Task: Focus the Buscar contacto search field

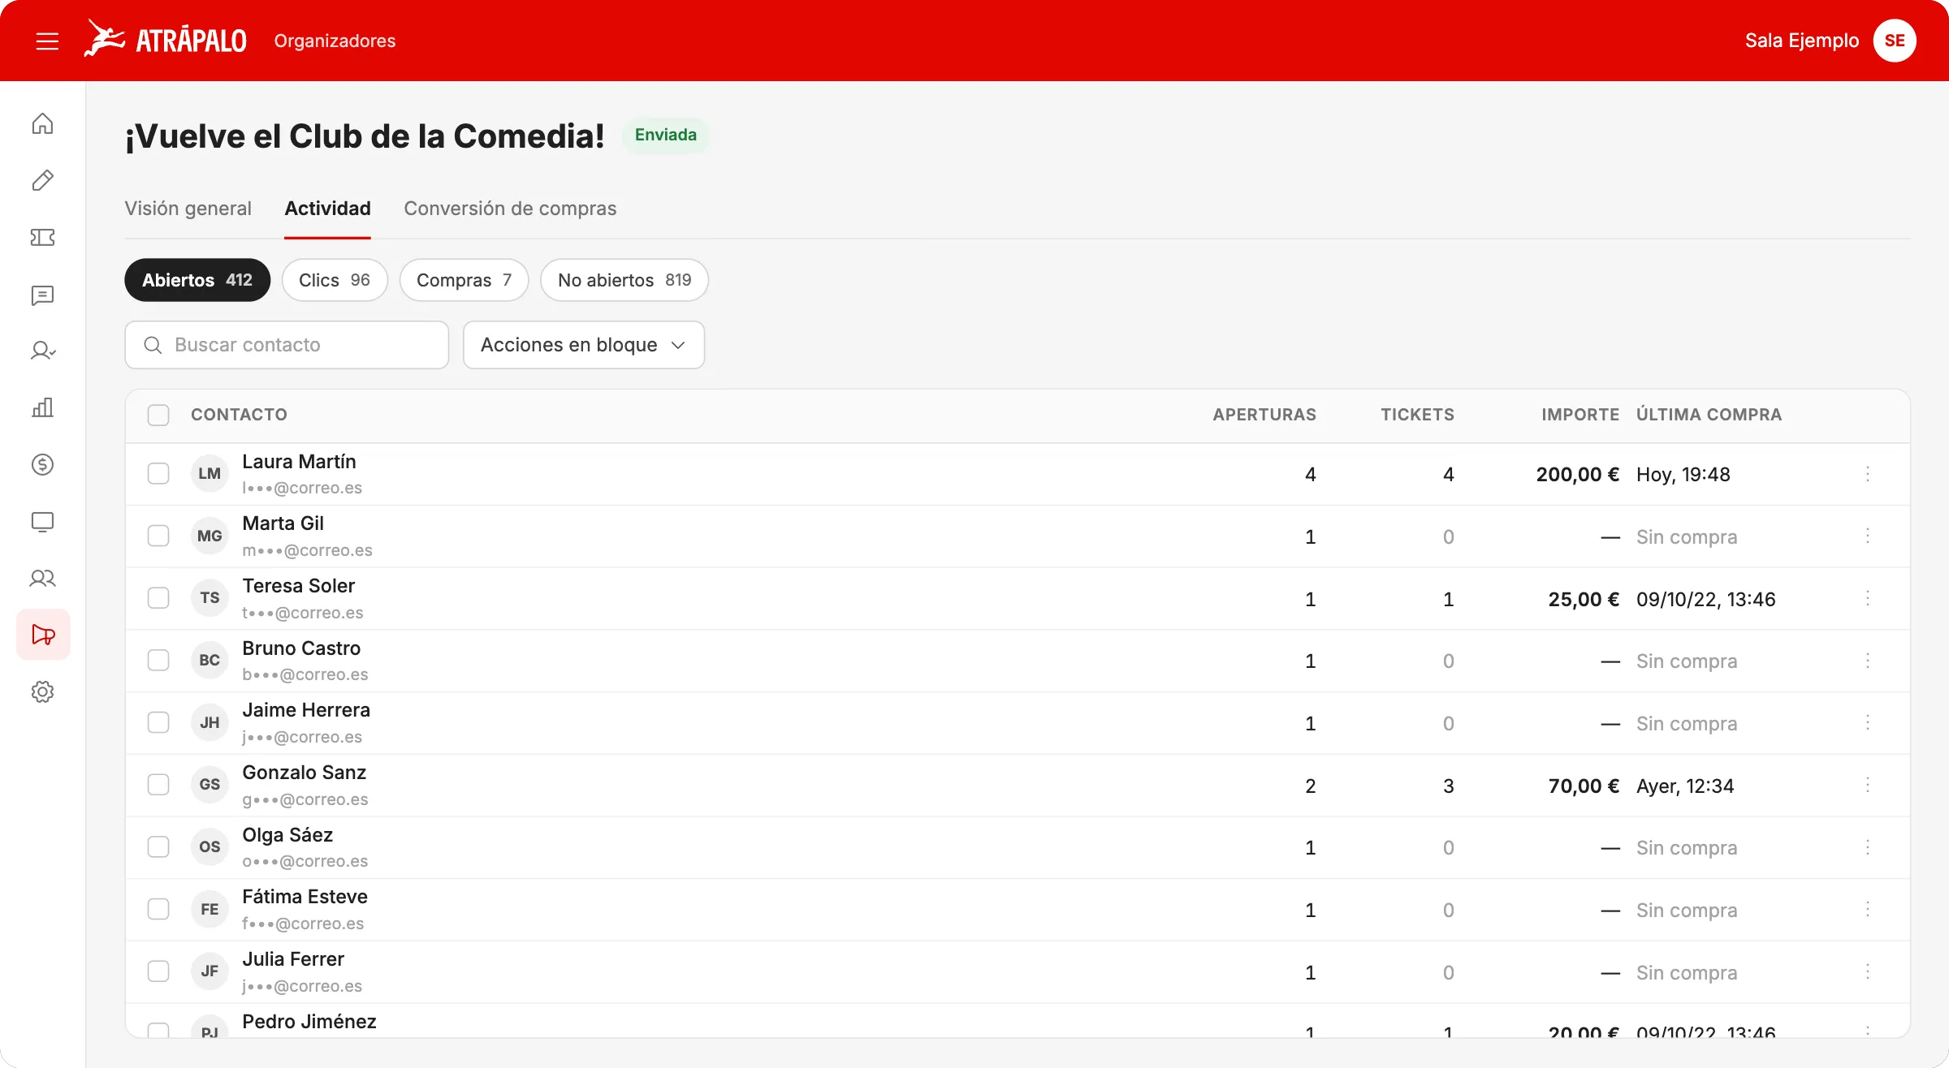Action: tap(287, 345)
